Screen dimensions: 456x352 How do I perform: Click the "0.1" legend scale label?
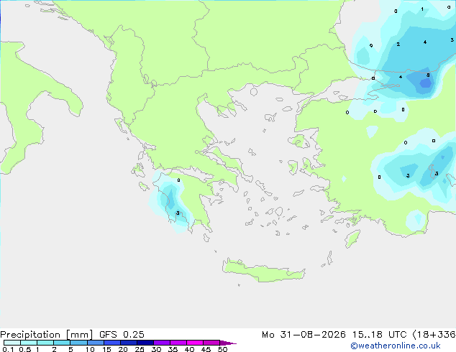8,349
